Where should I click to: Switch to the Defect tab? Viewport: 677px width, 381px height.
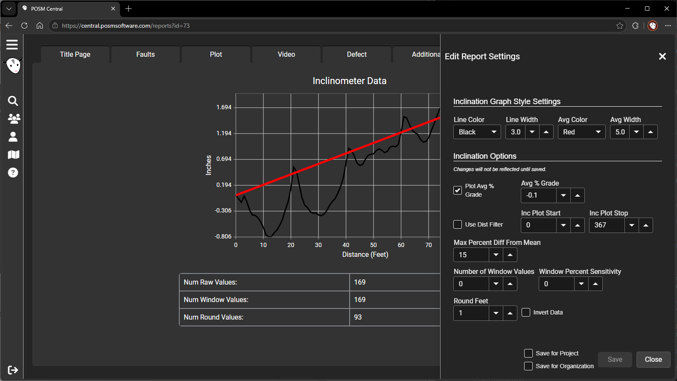click(x=357, y=54)
